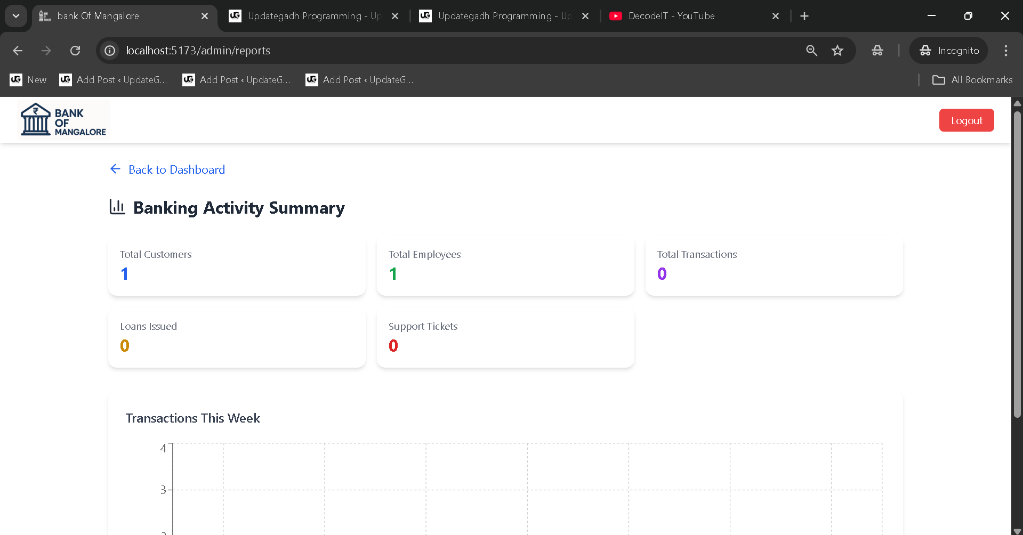
Task: Open the Chrome three-dot menu
Action: [x=1005, y=51]
